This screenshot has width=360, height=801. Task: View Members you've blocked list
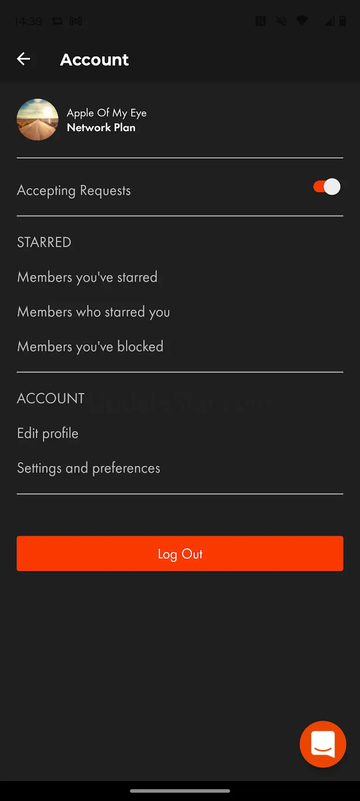tap(90, 347)
